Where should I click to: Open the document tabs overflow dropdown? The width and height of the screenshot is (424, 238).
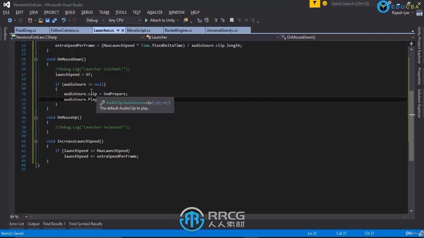coord(412,31)
